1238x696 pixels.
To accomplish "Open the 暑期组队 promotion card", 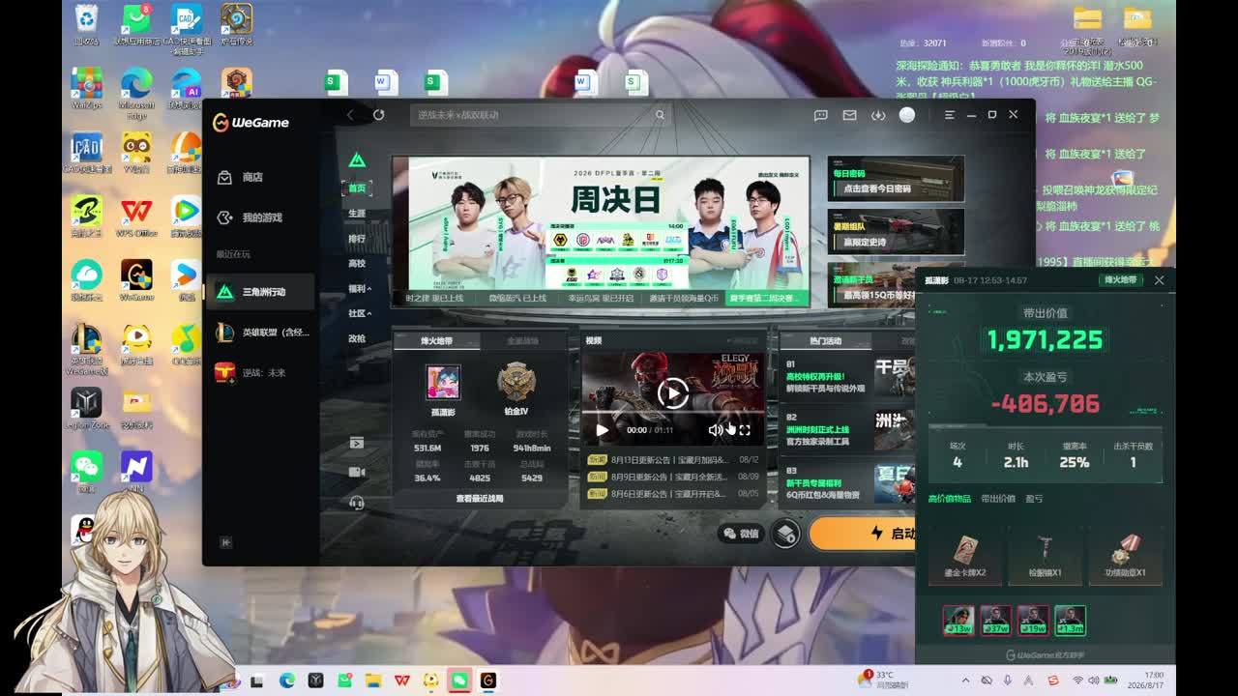I will click(896, 231).
